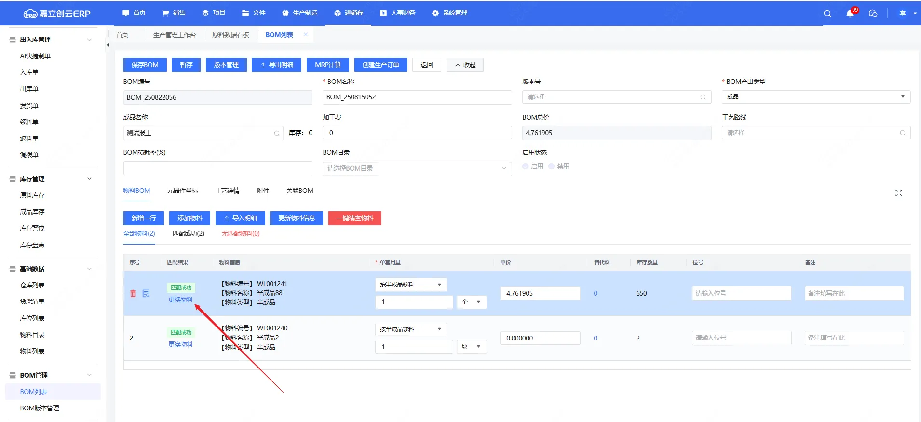Switch to the 元器件坐标 tab
Image resolution: width=921 pixels, height=422 pixels.
pos(182,191)
